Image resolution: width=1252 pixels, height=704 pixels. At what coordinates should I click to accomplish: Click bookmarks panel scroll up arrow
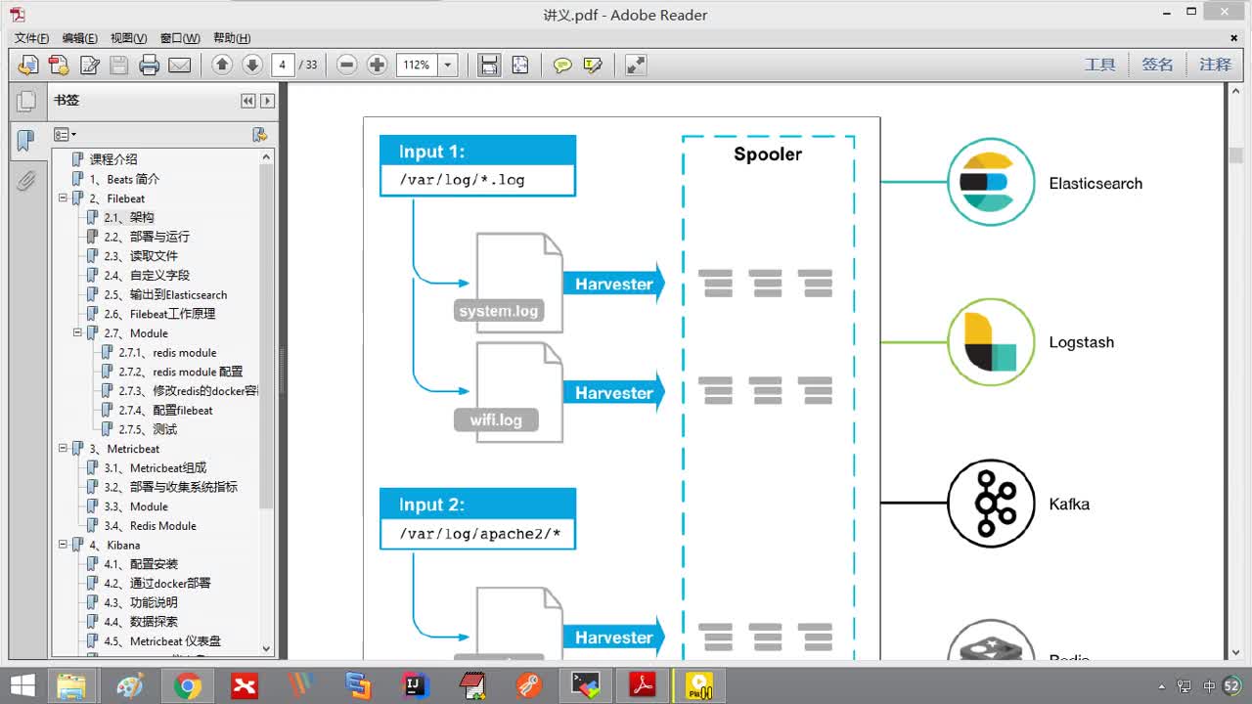click(x=267, y=156)
